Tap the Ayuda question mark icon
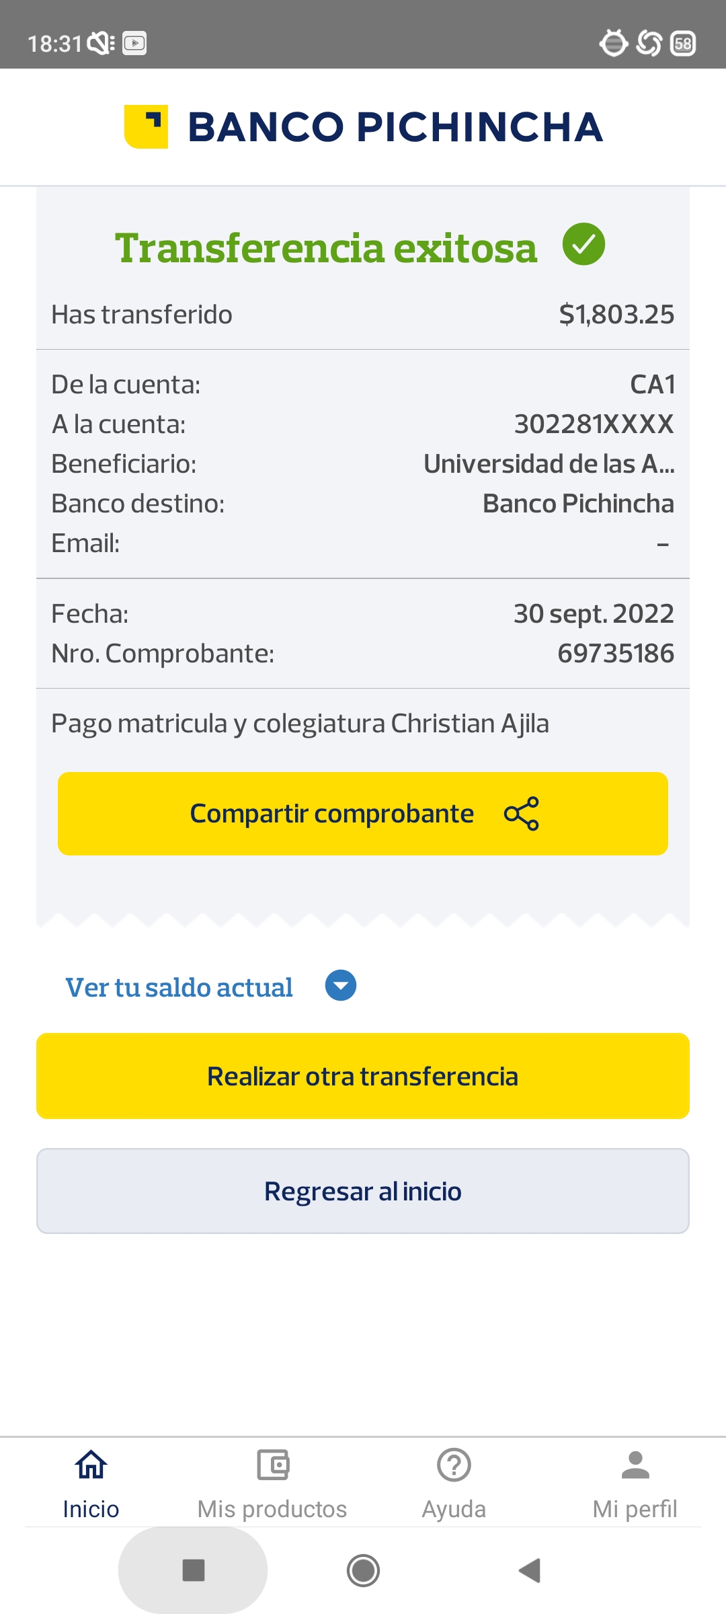Viewport: 726px width, 1614px height. [x=454, y=1465]
